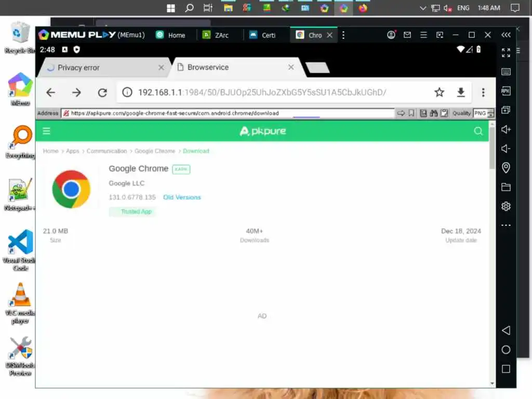This screenshot has height=399, width=532.
Task: Tap the Android home circle button
Action: tap(506, 350)
